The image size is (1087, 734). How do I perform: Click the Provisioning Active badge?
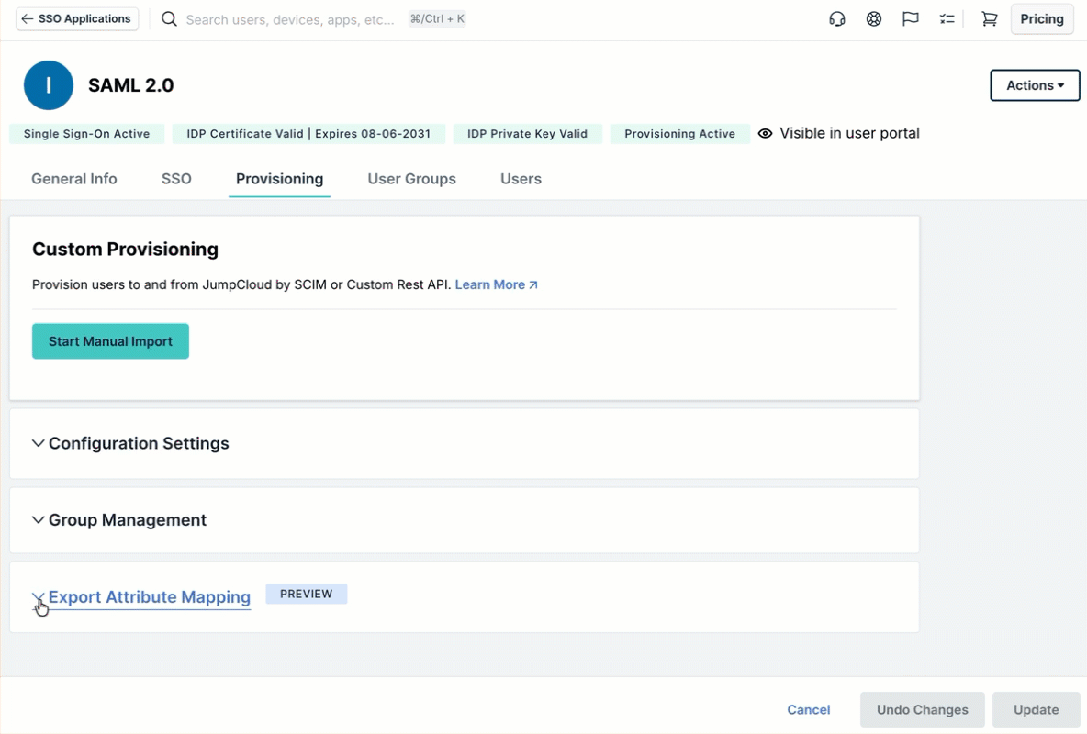click(679, 134)
